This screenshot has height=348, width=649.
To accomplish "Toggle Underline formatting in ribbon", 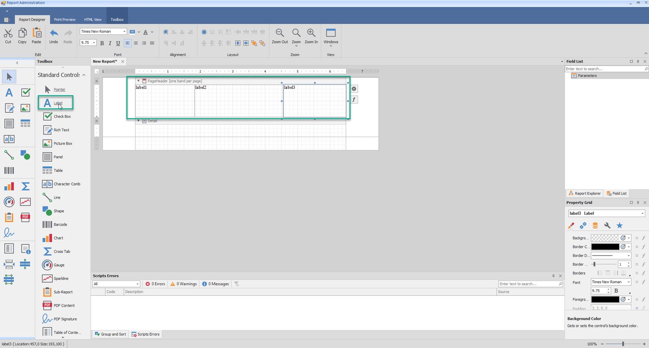I will coord(118,43).
